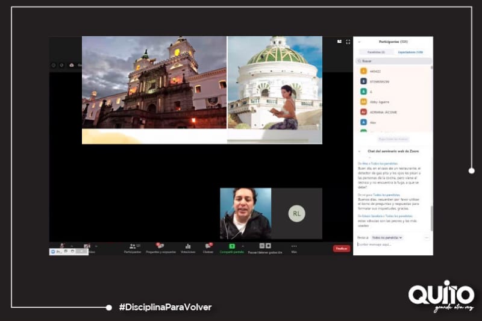Click the button below participant list
The image size is (482, 321).
393,139
